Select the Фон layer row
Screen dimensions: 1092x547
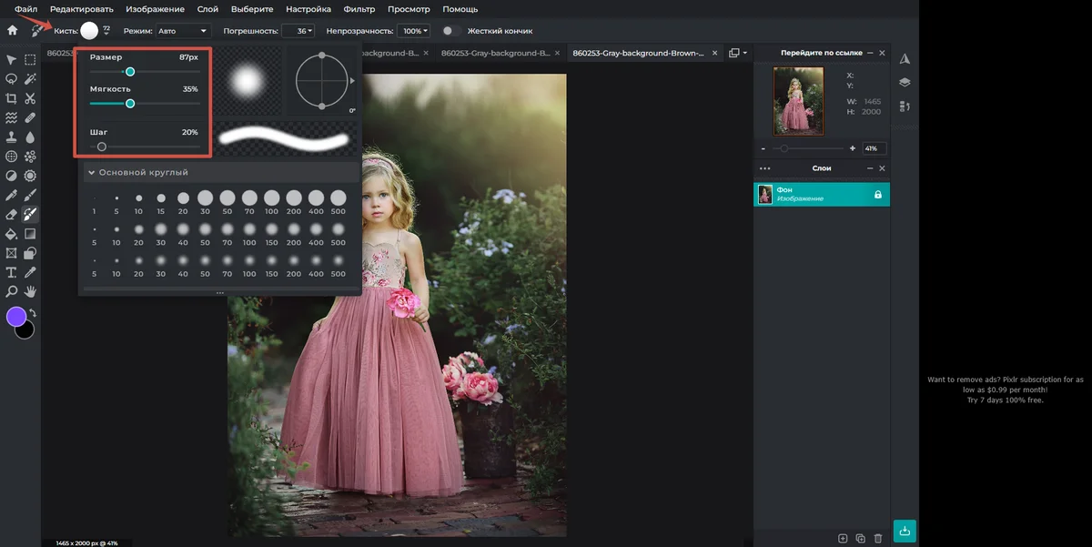[x=822, y=195]
